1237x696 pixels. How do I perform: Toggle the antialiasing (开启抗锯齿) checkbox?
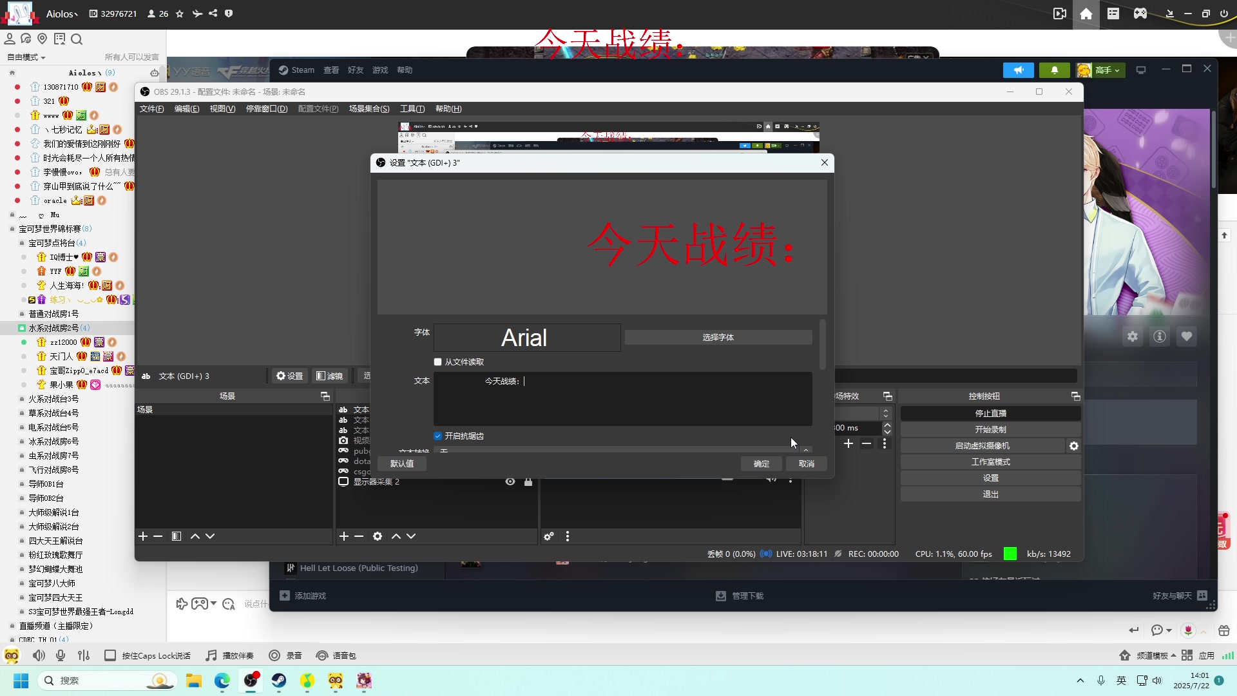[x=438, y=436]
